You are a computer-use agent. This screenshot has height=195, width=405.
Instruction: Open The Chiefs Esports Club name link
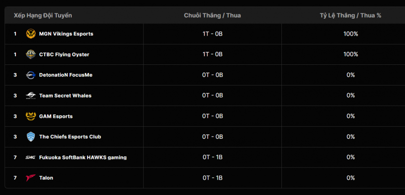point(70,137)
